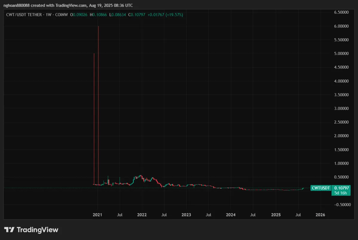Screen dimensions: 358x240
Task: Click the 3.00000 price scale label
Action: click(x=341, y=108)
